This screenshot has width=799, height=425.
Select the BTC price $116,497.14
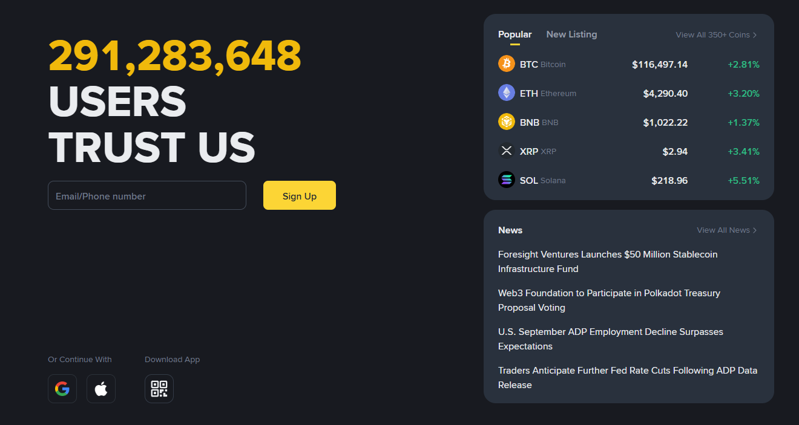(x=659, y=65)
